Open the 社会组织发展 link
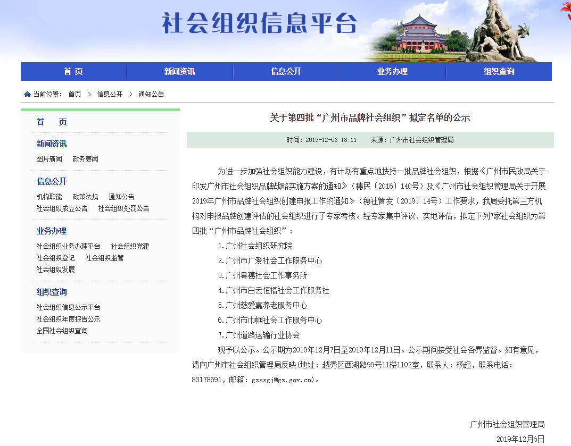The width and height of the screenshot is (571, 446). click(56, 270)
